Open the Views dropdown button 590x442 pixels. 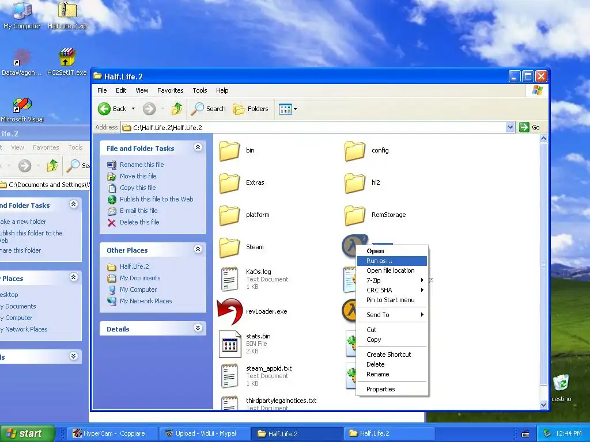(x=288, y=109)
